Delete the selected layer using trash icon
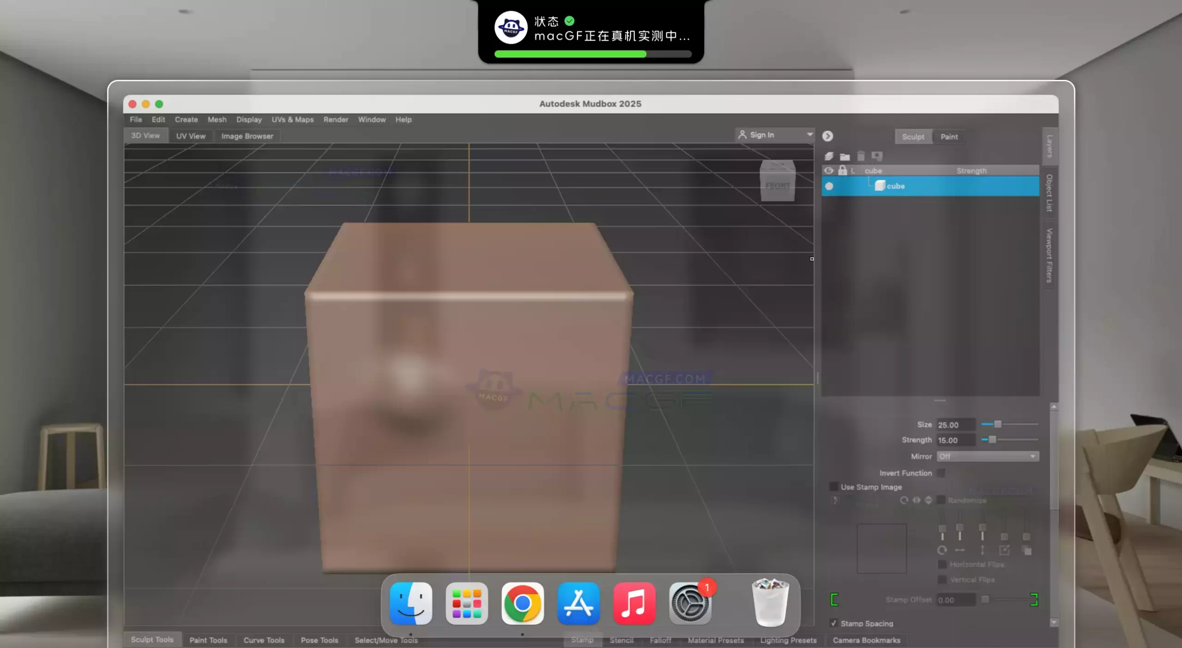Image resolution: width=1182 pixels, height=648 pixels. tap(860, 156)
